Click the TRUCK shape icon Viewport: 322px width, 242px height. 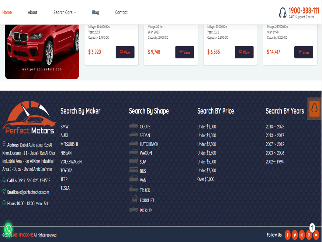tap(133, 190)
